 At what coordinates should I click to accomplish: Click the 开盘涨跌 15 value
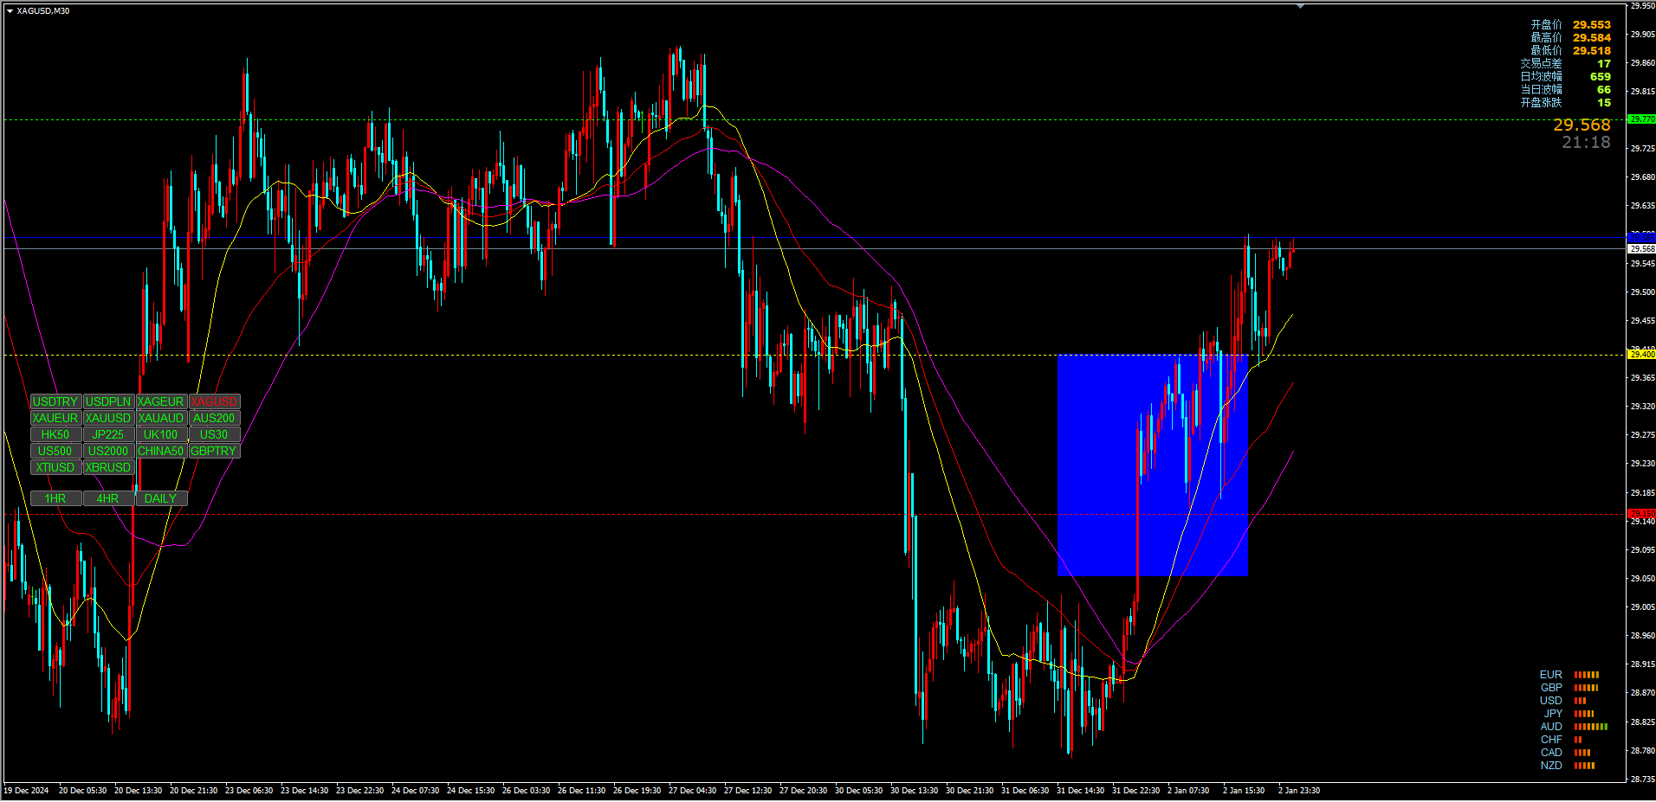[x=1604, y=103]
